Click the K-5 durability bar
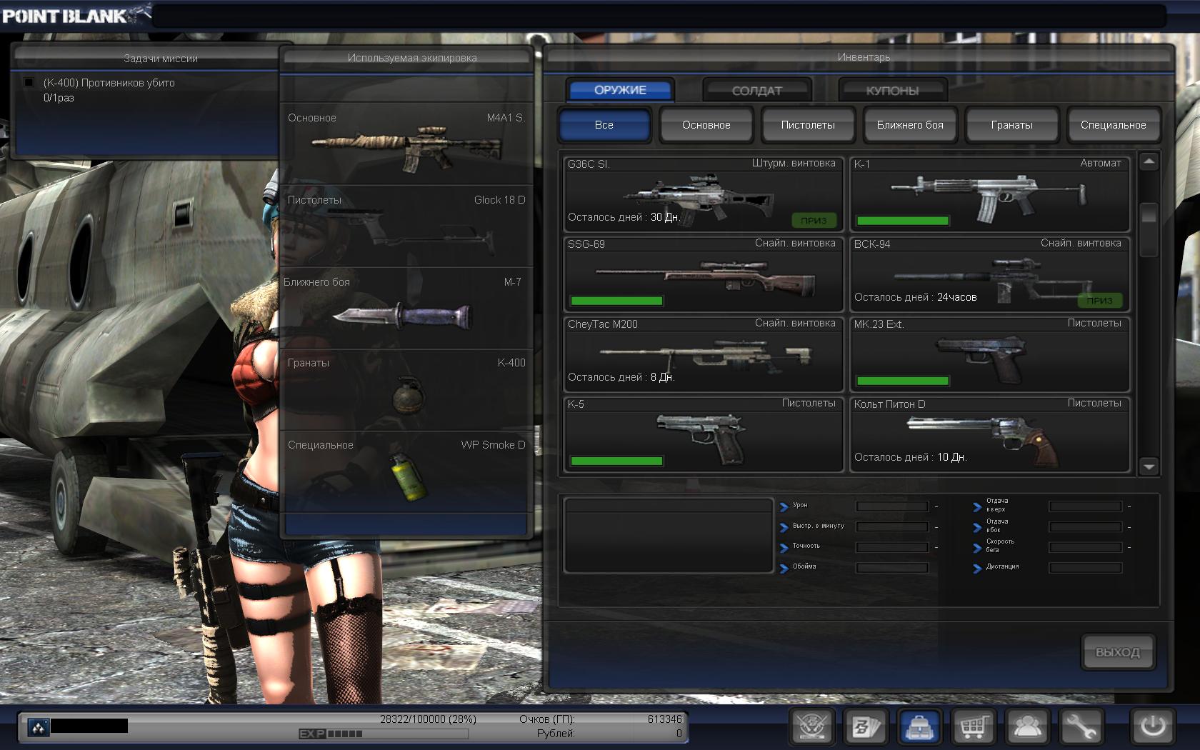 [x=616, y=461]
